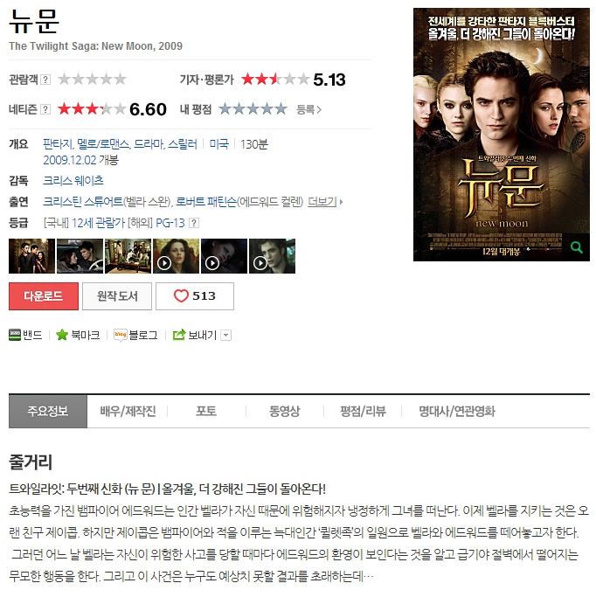The width and height of the screenshot is (596, 597).
Task: Click the help icon next to 네티즌
Action: pos(45,109)
